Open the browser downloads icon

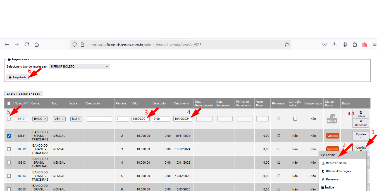point(335,44)
